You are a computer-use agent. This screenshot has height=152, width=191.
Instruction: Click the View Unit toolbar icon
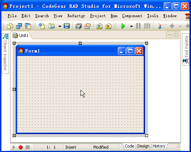(10, 26)
